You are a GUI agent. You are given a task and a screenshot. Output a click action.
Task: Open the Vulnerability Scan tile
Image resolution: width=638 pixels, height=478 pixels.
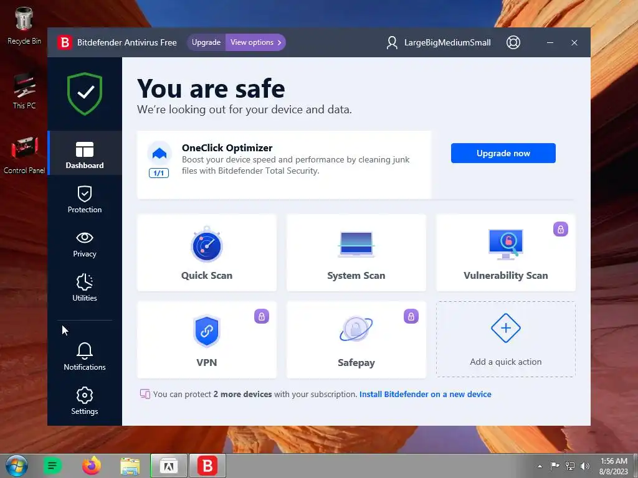506,253
